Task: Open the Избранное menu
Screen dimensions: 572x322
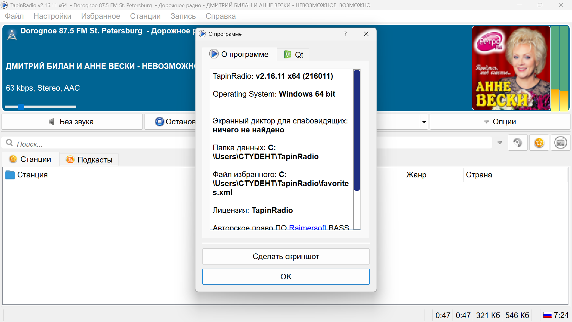Action: click(100, 16)
